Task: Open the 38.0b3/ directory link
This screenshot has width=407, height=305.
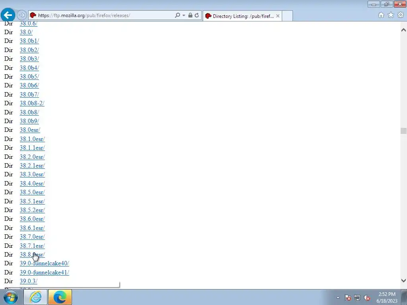Action: click(x=29, y=59)
